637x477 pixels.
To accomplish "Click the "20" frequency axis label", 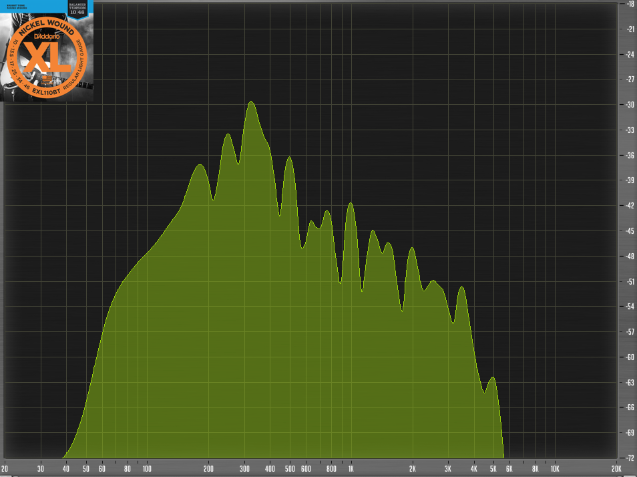I will coord(5,469).
